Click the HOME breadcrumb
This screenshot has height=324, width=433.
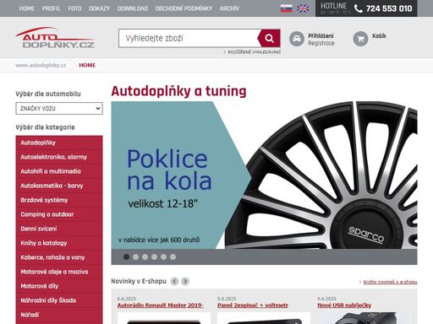point(87,65)
